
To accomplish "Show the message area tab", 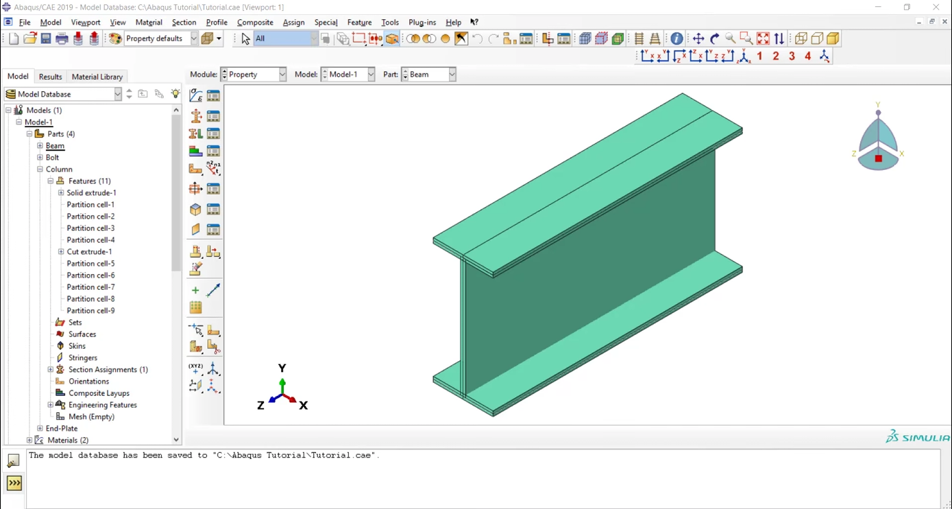I will 14,460.
